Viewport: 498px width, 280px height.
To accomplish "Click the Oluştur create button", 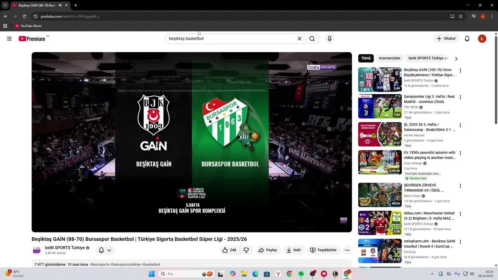I will point(446,38).
